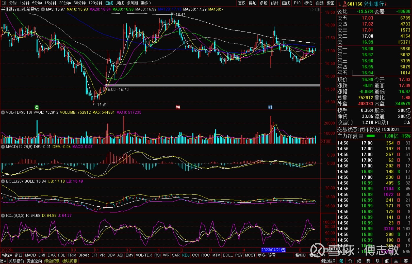Click the 窗口 window button
Screen dimensions: 412x264
(19, 255)
